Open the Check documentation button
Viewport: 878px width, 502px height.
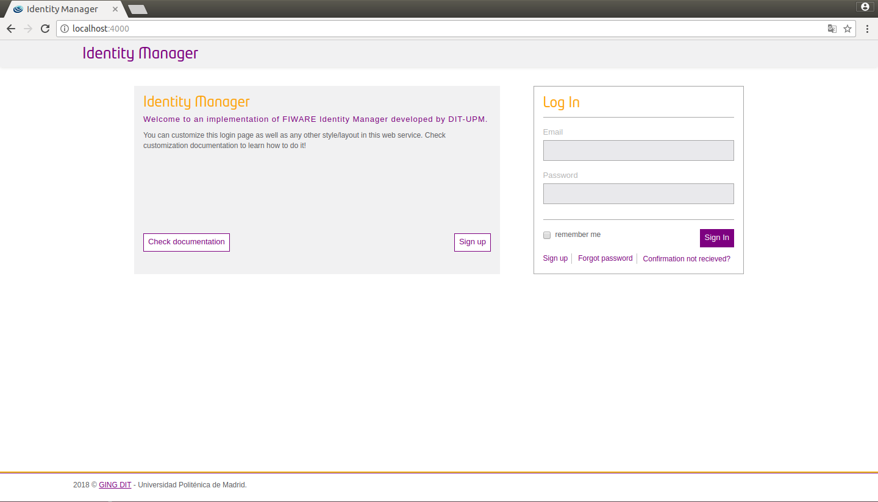point(187,242)
